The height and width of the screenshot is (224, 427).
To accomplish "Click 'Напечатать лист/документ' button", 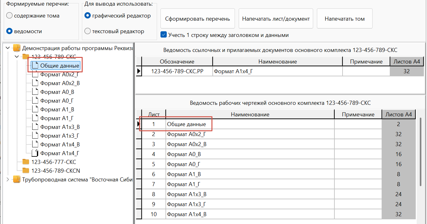I will 276,19.
